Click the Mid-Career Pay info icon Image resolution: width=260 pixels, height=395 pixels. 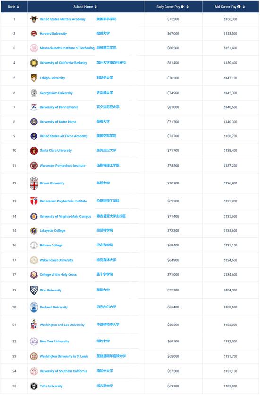(239, 7)
